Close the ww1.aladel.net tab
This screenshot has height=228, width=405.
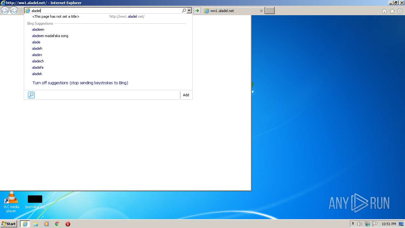(x=261, y=11)
